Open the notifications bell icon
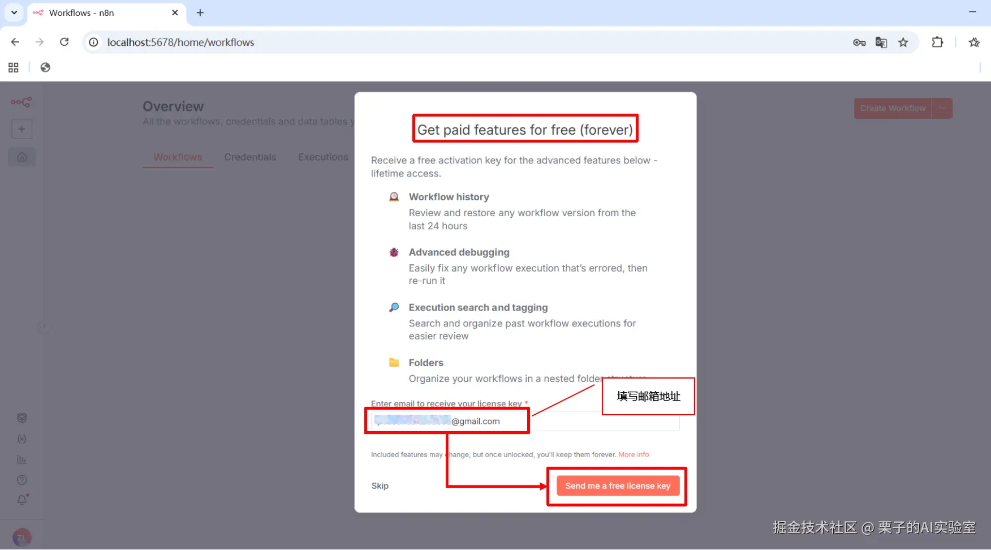 tap(22, 500)
